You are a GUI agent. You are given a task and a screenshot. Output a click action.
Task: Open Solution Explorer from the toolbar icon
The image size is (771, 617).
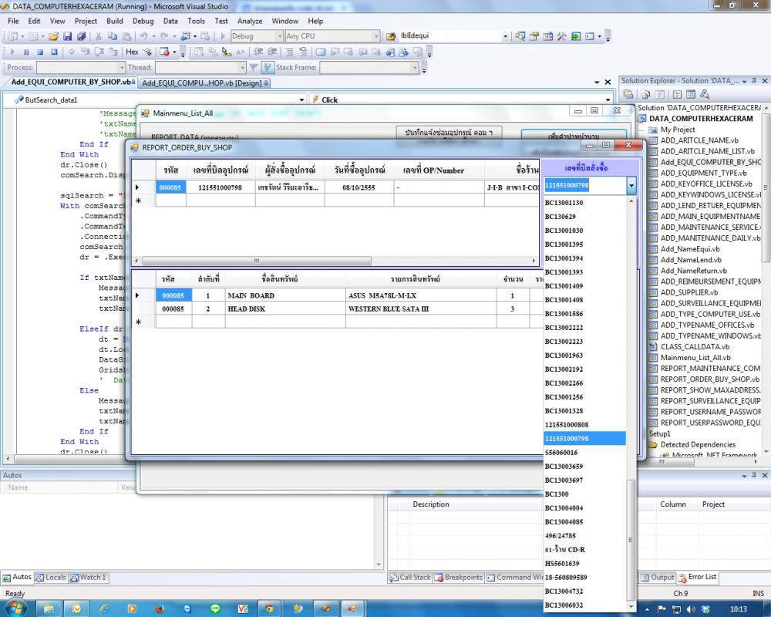click(520, 36)
